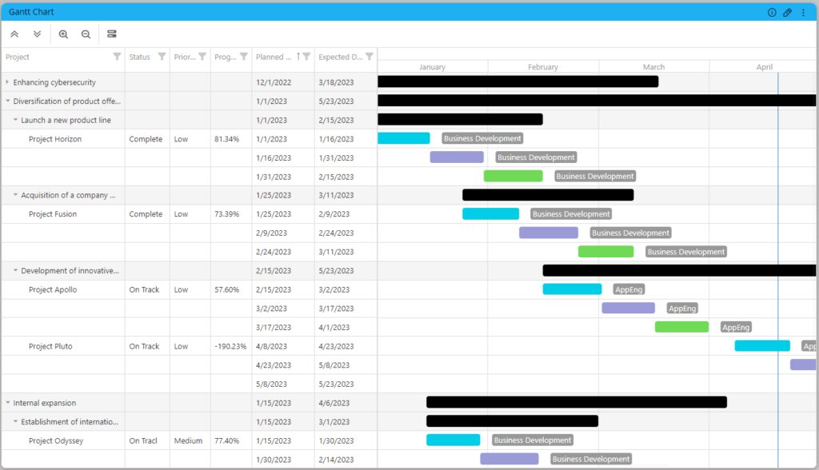Click the pencil edit icon in the titlebar
Viewport: 819px width, 470px height.
pyautogui.click(x=787, y=11)
